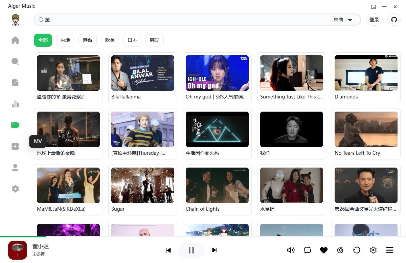The height and width of the screenshot is (263, 406).
Task: Open the mini-player window control
Action: tap(374, 7)
